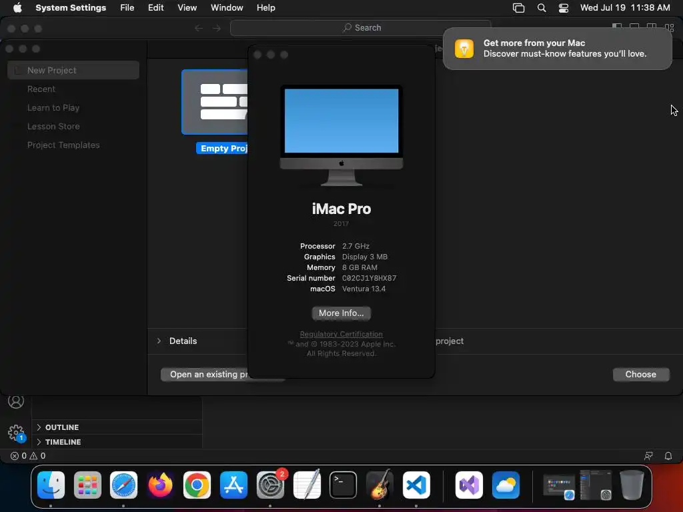Image resolution: width=683 pixels, height=512 pixels.
Task: Open Finder from the Dock
Action: click(x=51, y=485)
